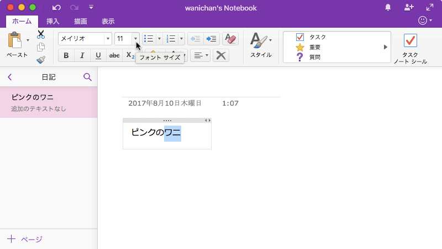
Task: Decrease indent of the paragraph
Action: point(195,39)
